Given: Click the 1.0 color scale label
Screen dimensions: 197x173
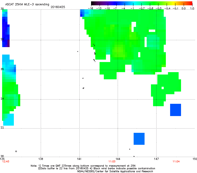Looking at the screenshot, I should click(x=192, y=9).
